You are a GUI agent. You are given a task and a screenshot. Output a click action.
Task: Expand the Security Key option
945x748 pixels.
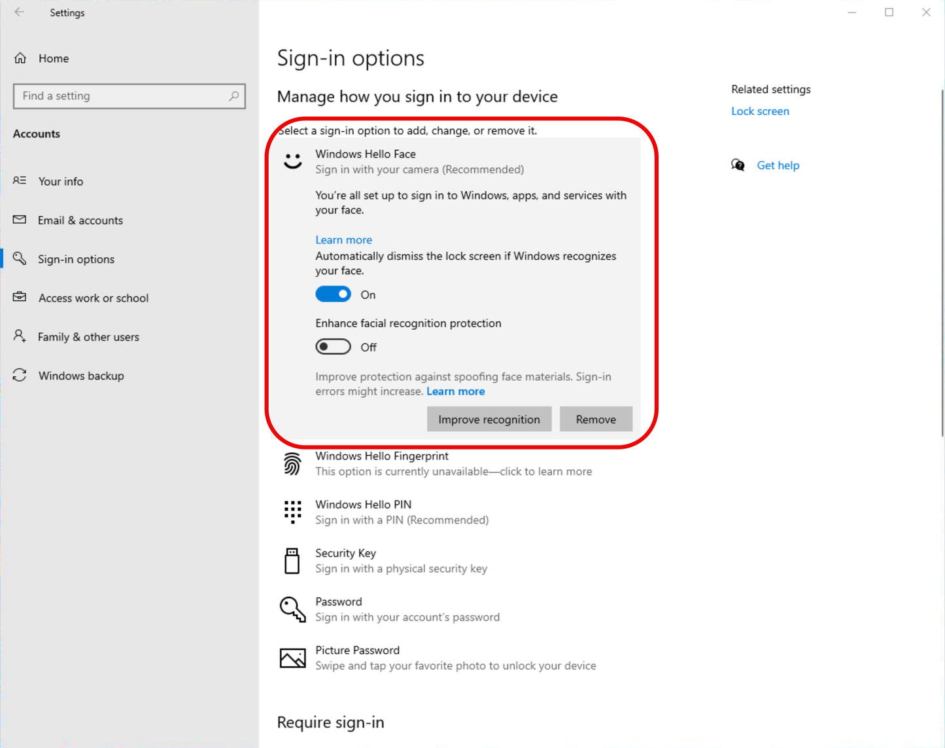(x=401, y=560)
